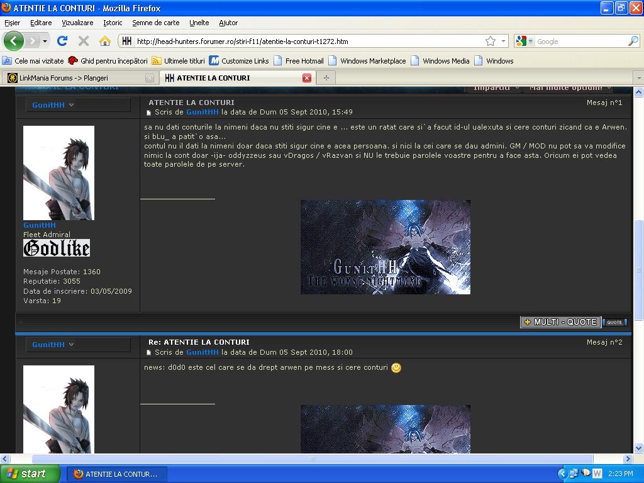The width and height of the screenshot is (644, 483).
Task: Click the horizontal scrollbar left arrow
Action: (x=5, y=458)
